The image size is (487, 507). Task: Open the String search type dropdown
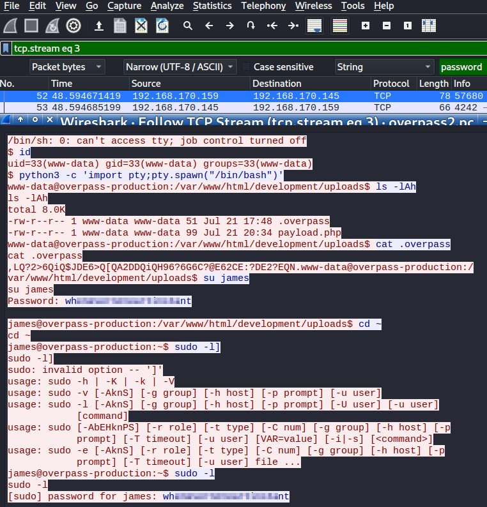point(384,67)
